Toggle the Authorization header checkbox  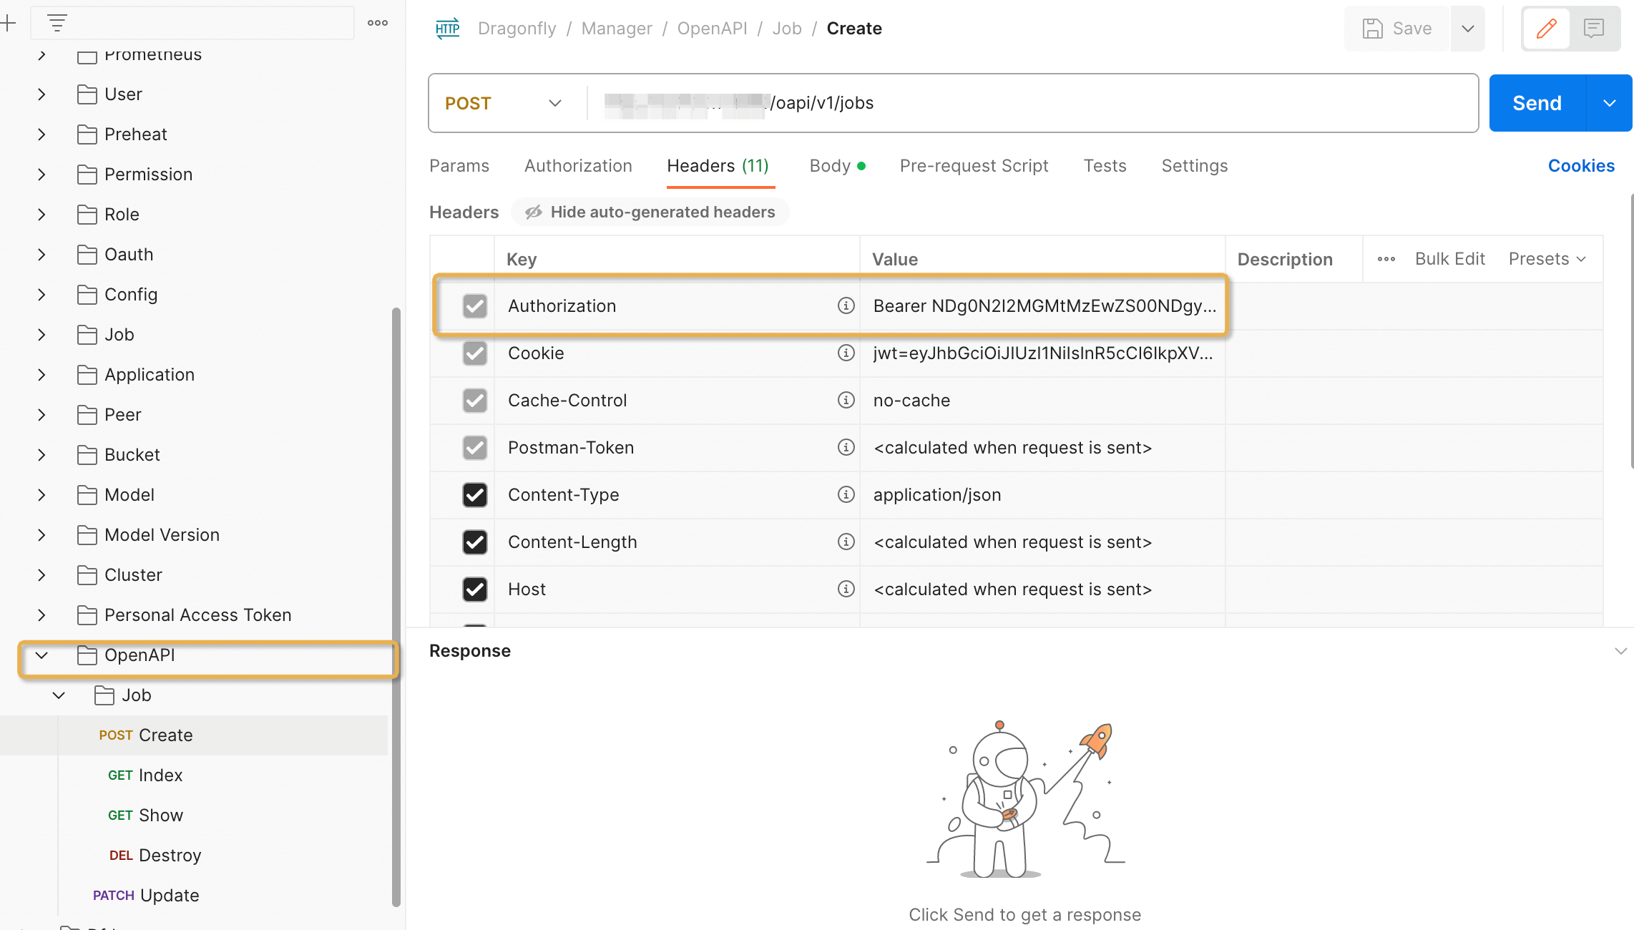[475, 306]
